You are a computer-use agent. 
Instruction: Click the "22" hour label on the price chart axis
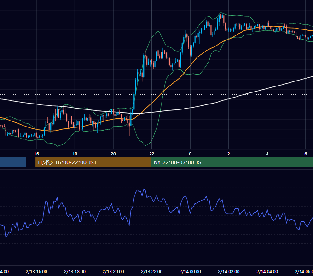tap(152, 154)
